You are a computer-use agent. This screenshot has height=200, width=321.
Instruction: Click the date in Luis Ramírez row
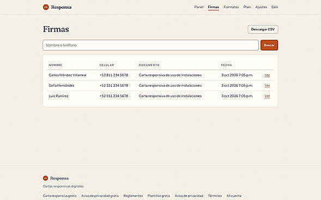tap(237, 96)
